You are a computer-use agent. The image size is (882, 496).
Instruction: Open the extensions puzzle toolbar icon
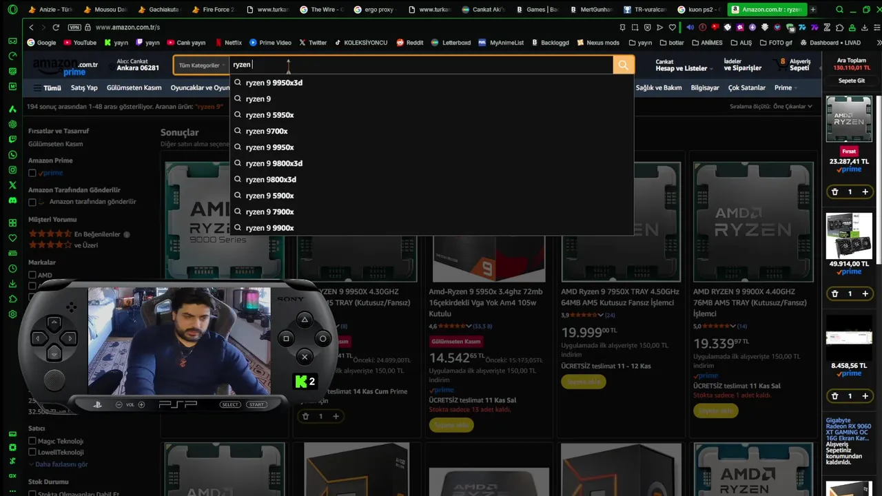pyautogui.click(x=839, y=28)
